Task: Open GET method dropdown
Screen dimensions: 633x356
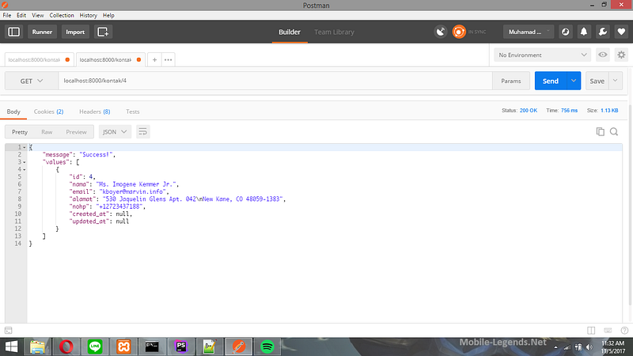Action: [x=32, y=81]
